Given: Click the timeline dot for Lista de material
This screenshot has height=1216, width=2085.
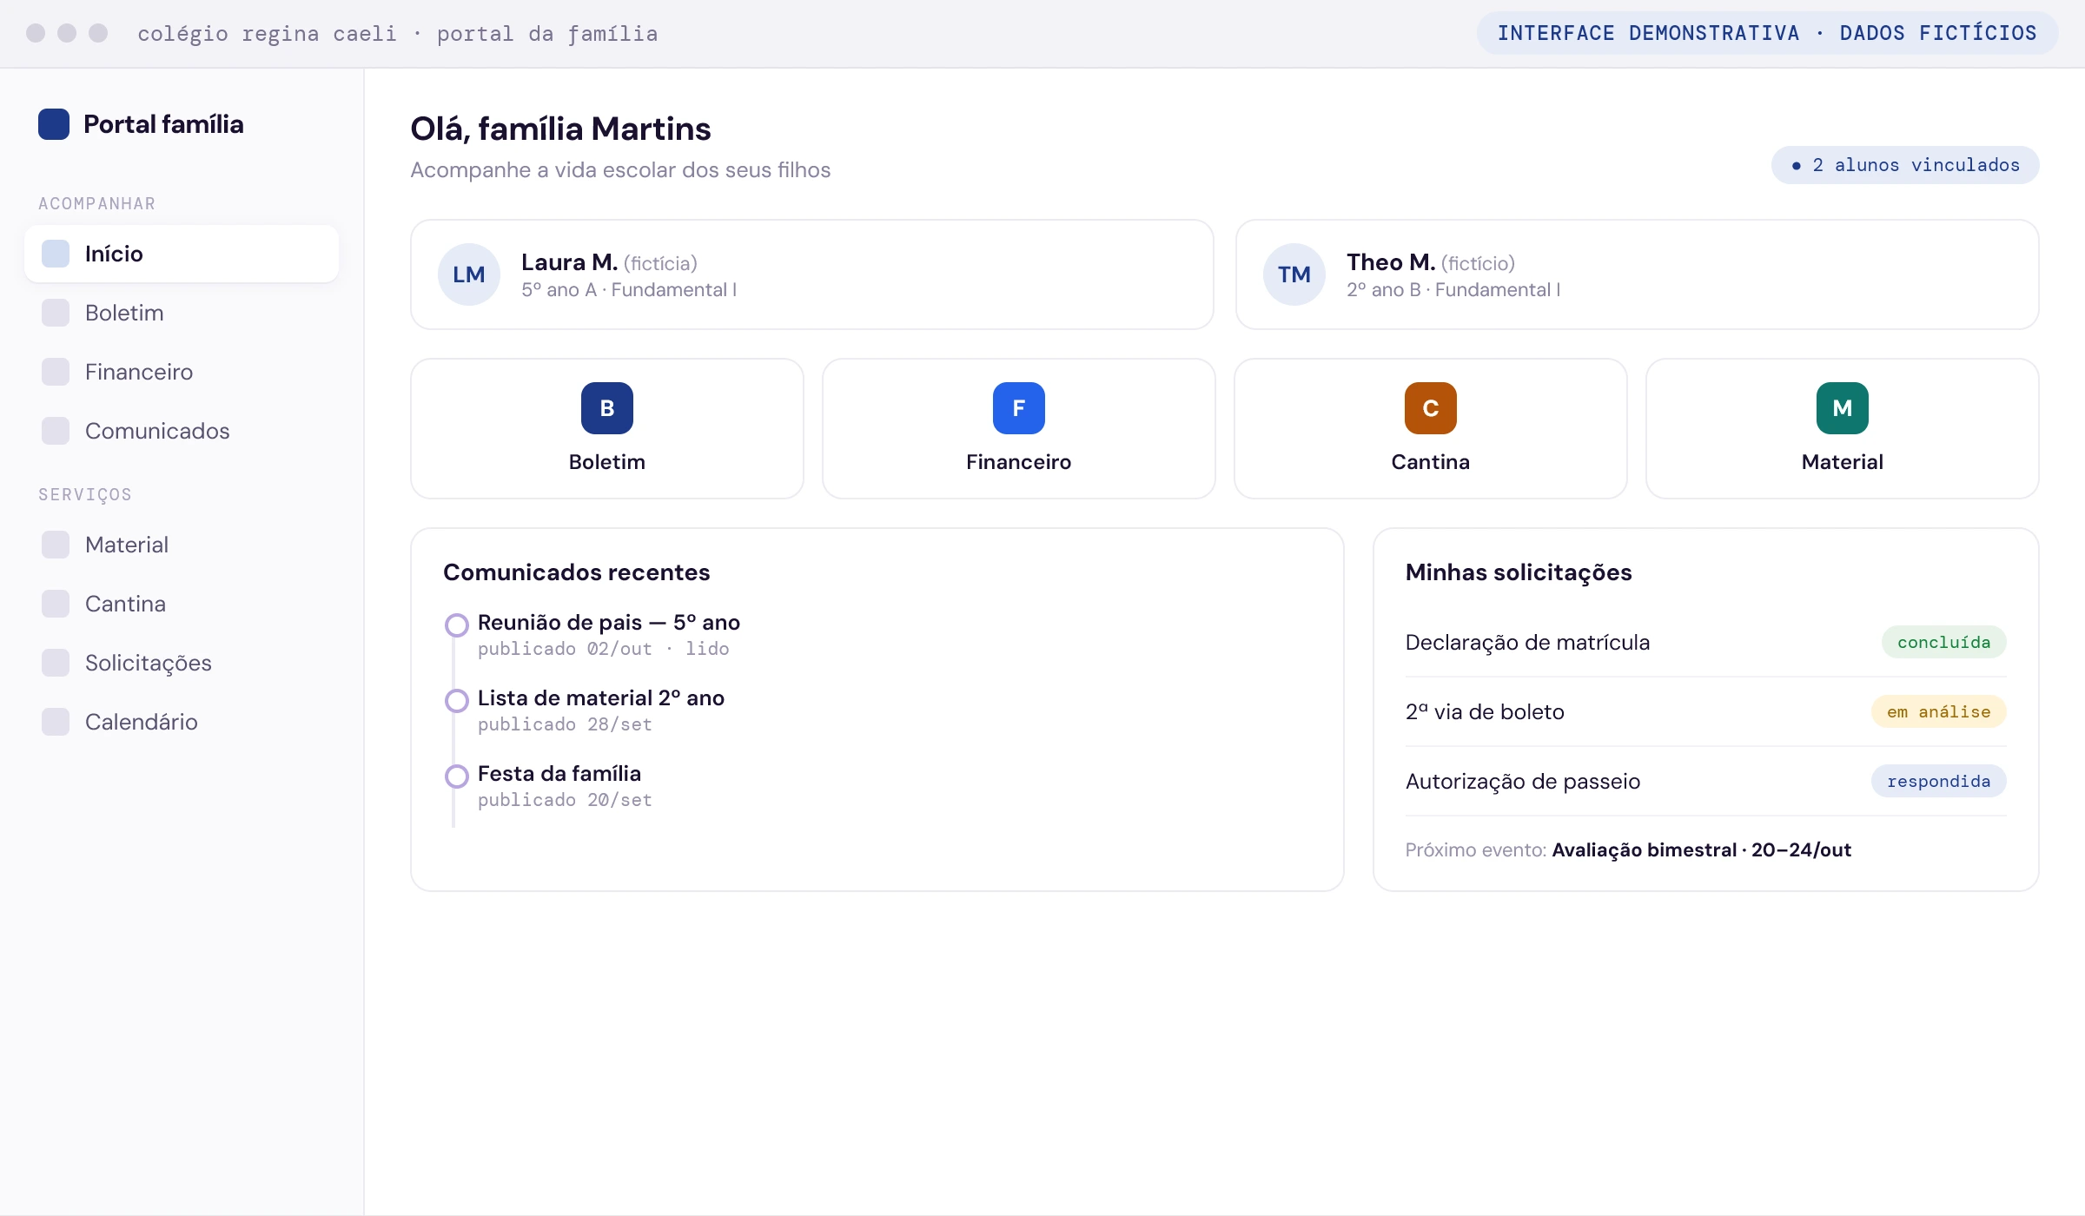Looking at the screenshot, I should 457,701.
